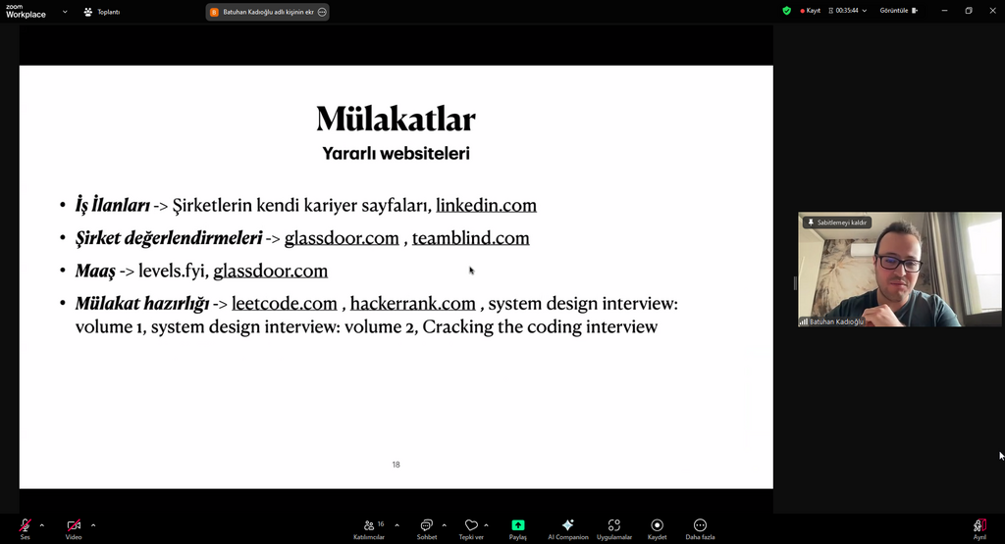Turn on the Video camera
Image resolution: width=1005 pixels, height=544 pixels.
(73, 528)
